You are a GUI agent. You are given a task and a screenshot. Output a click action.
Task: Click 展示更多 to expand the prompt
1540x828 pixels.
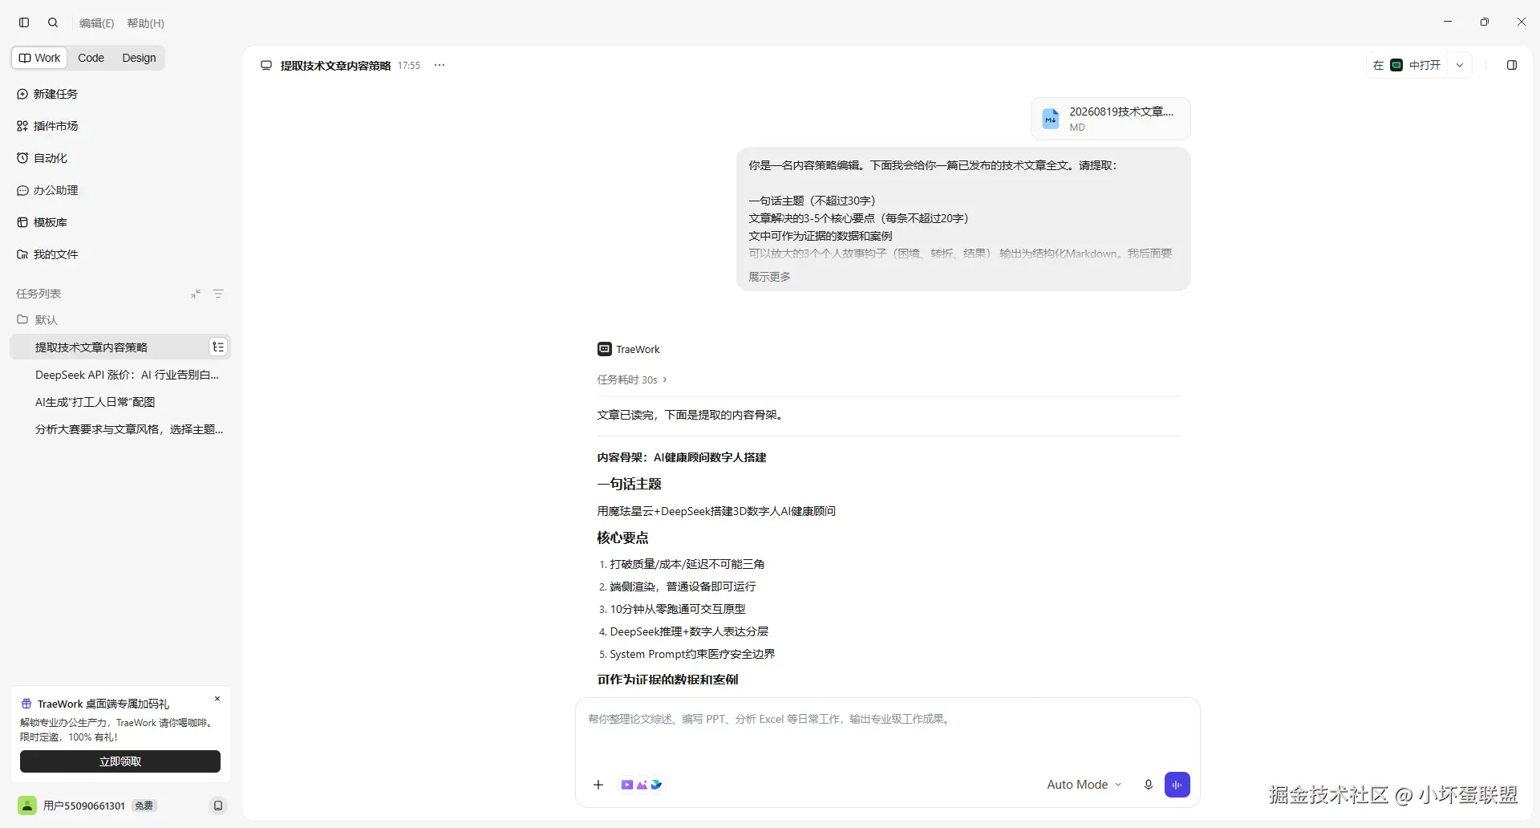(x=770, y=277)
